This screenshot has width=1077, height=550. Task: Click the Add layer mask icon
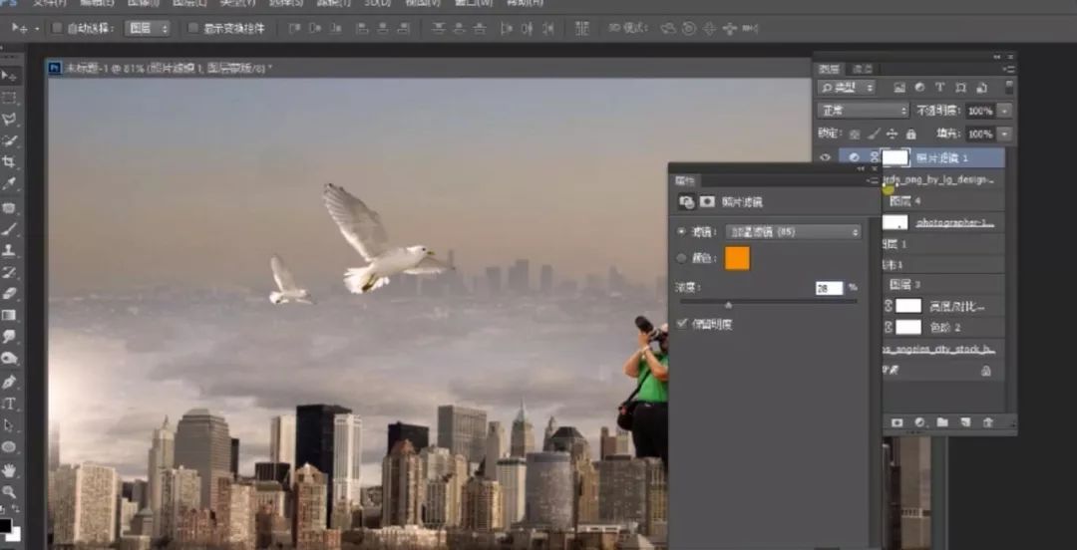tap(897, 422)
